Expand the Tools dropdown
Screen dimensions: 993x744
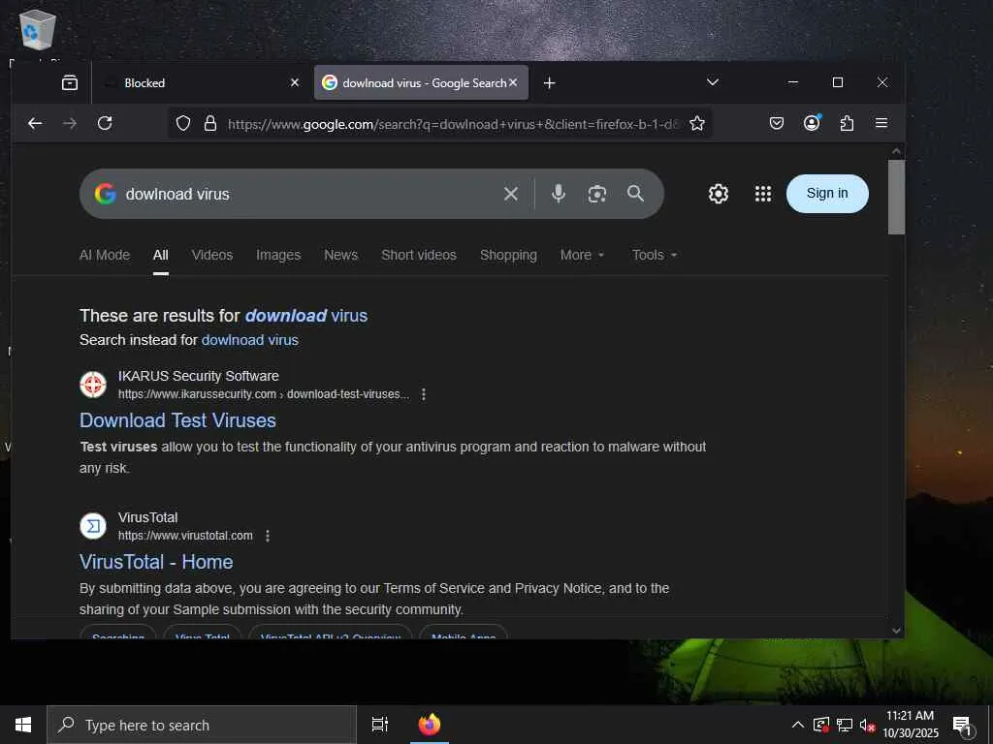tap(655, 255)
